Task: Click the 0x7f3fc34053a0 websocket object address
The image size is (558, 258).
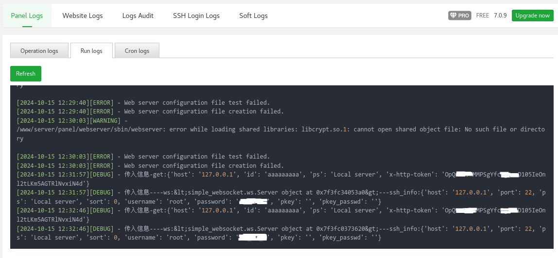Action: 341,193
